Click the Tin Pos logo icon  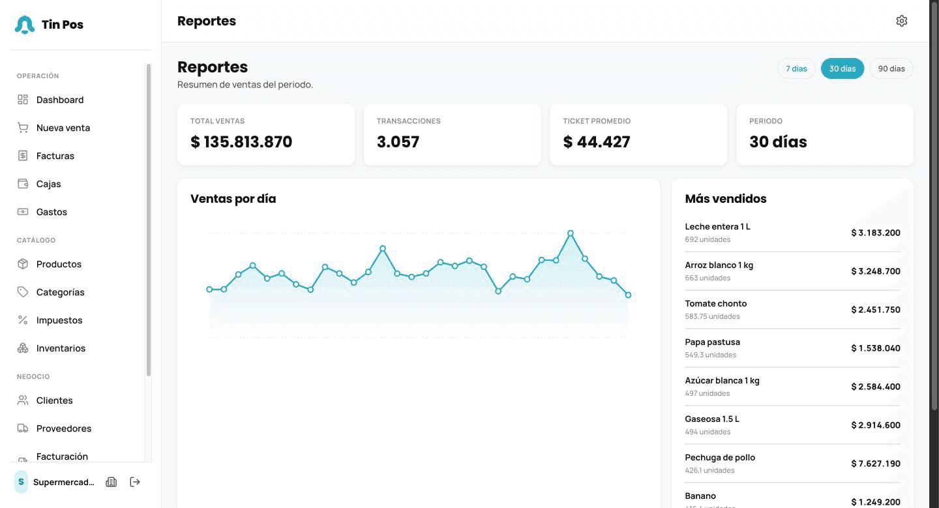(x=25, y=25)
